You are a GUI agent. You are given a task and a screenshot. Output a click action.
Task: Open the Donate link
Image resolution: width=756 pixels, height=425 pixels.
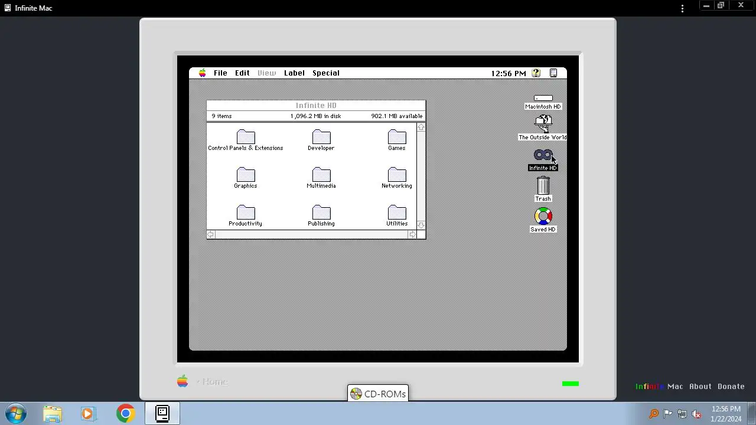731,387
